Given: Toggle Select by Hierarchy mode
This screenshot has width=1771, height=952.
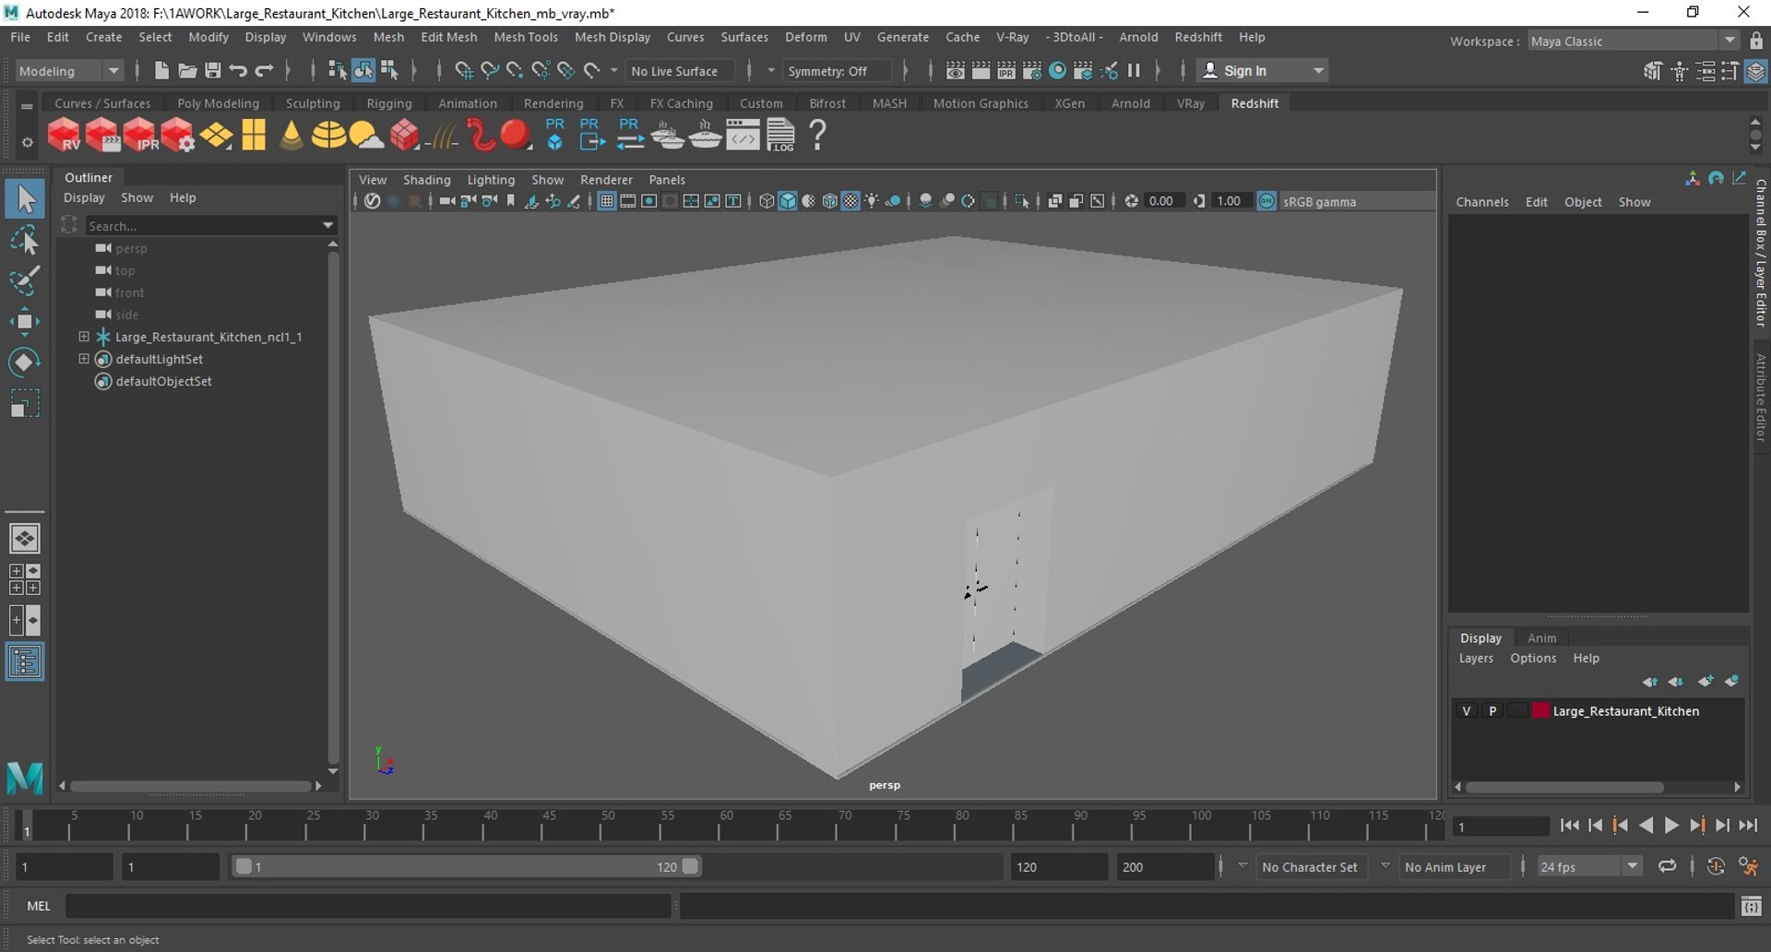Looking at the screenshot, I should point(338,71).
